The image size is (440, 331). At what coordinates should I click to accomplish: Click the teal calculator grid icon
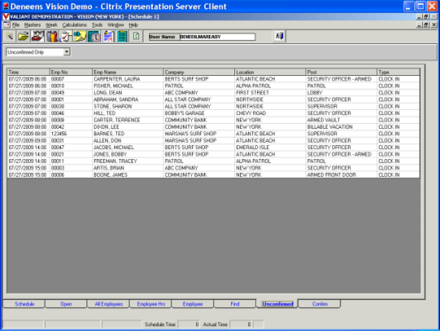[x=122, y=37]
